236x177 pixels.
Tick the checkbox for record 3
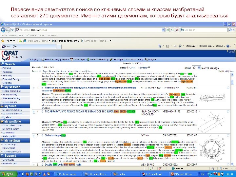[34, 88]
